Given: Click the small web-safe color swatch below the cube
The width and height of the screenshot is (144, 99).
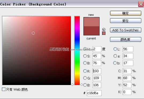Looking at the screenshot, I should 104,33.
